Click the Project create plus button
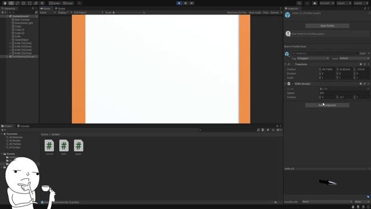The image size is (371, 209). [3, 130]
